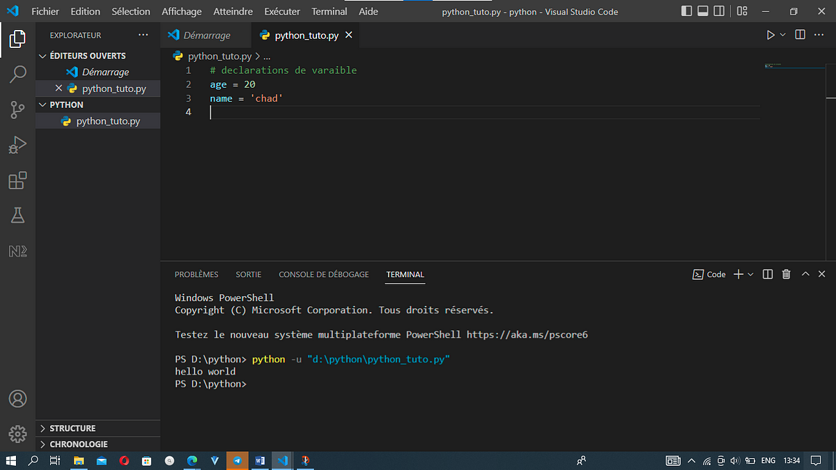Place cursor on code line 4
Viewport: 836px width, 470px height.
coord(484,112)
